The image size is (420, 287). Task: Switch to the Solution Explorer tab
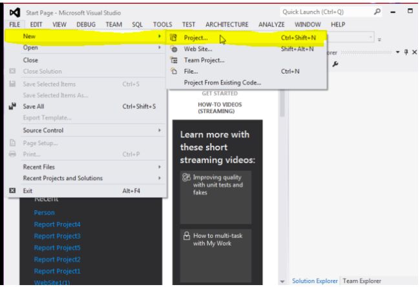[315, 281]
